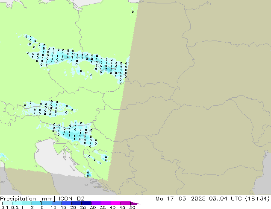
Task: Click the 'ICON-D2' model label
Action: 71,199
